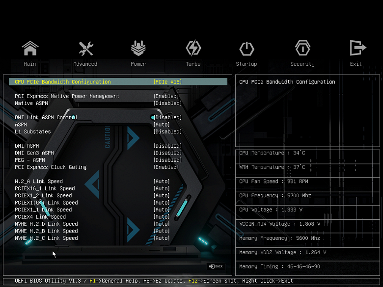This screenshot has height=287, width=383.
Task: Open PCIEX16_1 Link Speed [Auto] value
Action: tap(162, 188)
